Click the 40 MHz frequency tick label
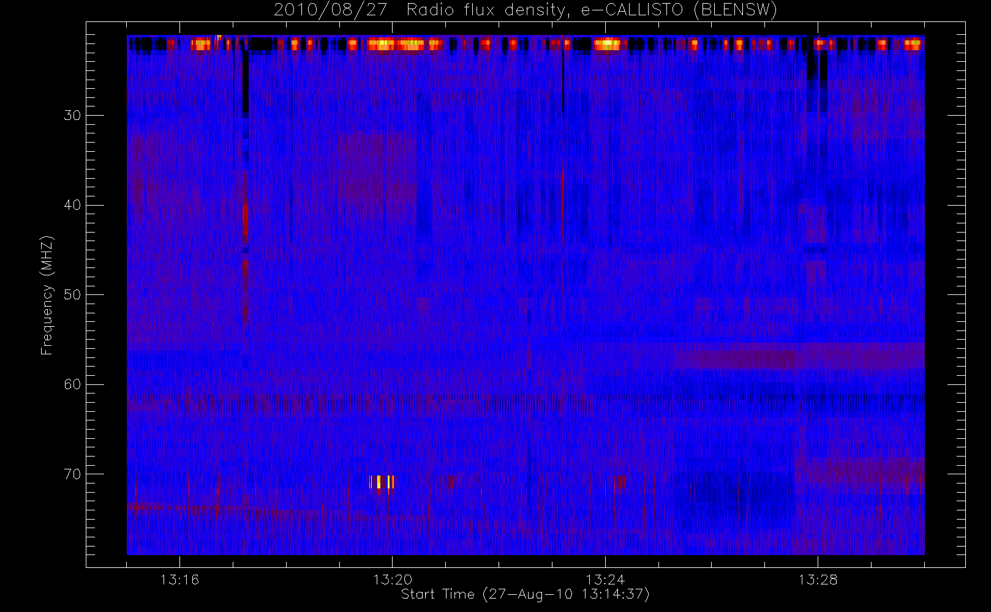The width and height of the screenshot is (991, 612). tap(72, 205)
